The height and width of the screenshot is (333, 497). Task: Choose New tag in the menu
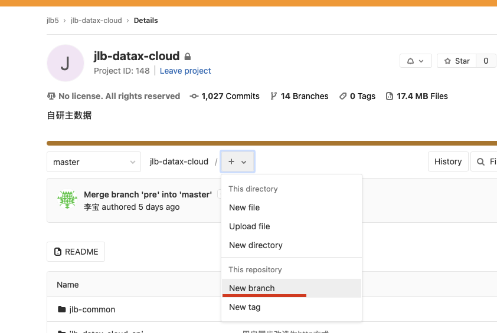244,307
